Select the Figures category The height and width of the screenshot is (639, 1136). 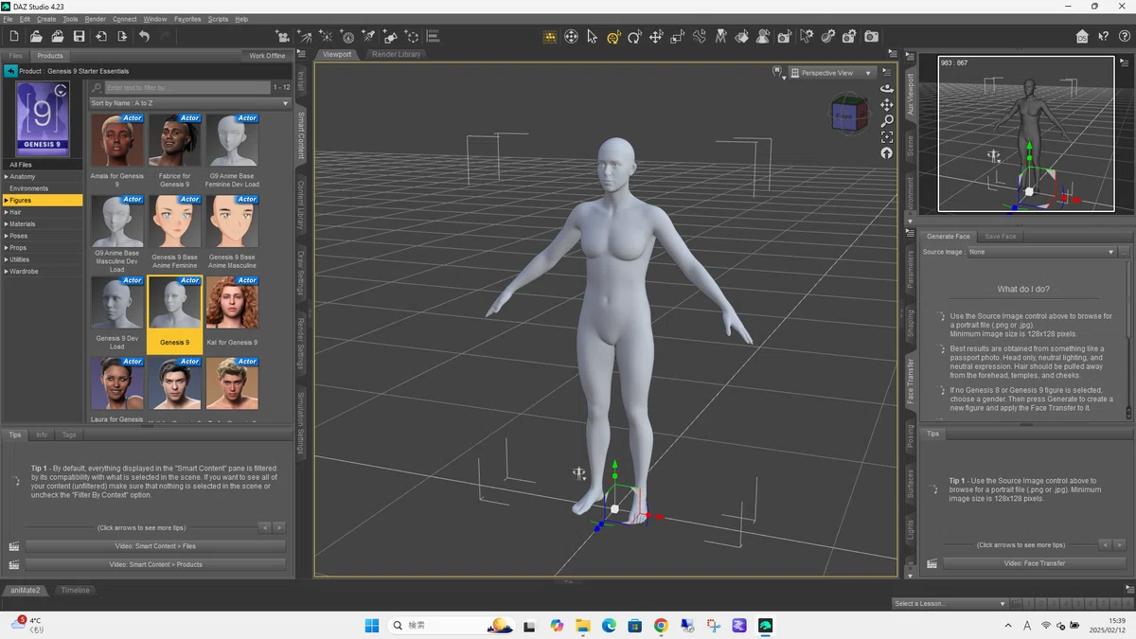(42, 201)
